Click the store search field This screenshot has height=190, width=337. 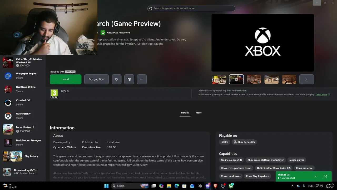tap(191, 8)
